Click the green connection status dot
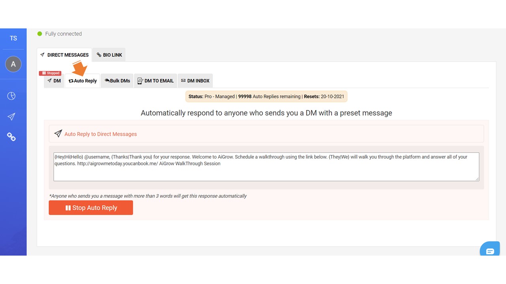 coord(40,34)
